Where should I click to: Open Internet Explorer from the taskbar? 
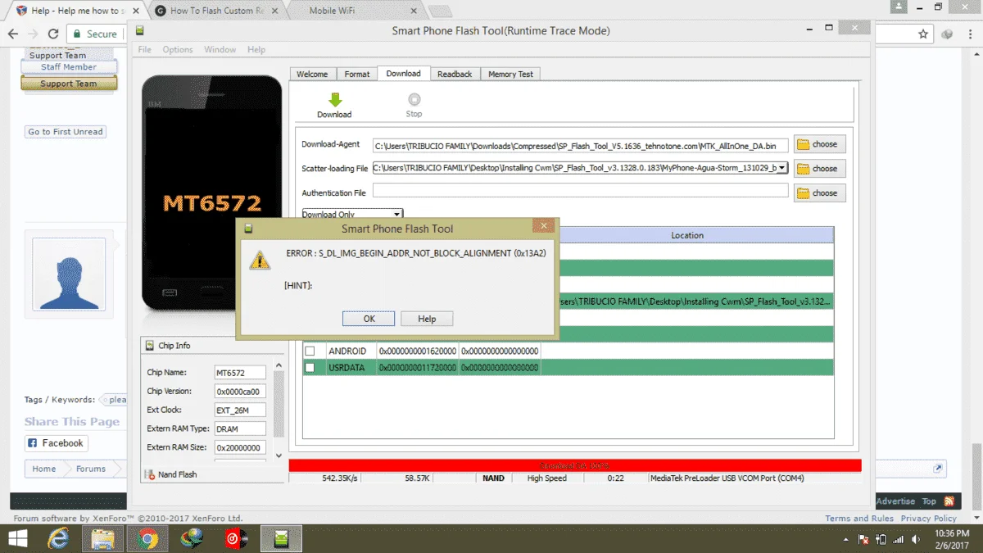pyautogui.click(x=59, y=538)
